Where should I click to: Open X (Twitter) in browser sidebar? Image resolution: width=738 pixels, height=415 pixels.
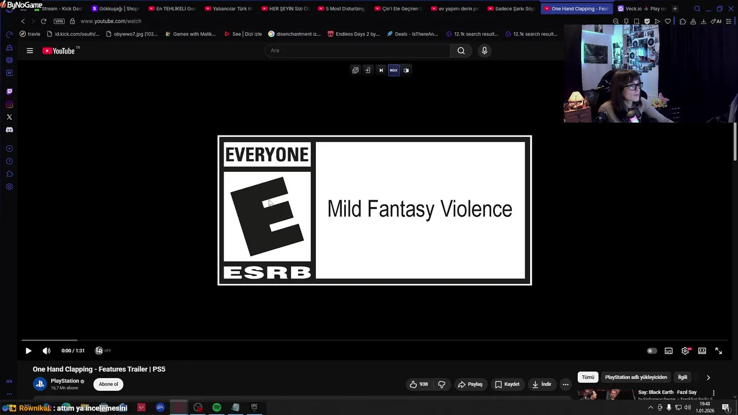9,117
